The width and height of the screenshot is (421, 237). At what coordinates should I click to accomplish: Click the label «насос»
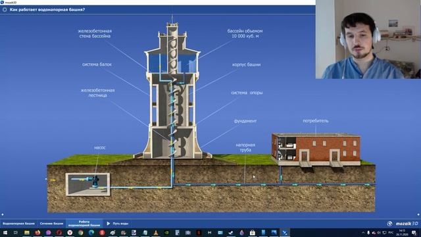99,147
